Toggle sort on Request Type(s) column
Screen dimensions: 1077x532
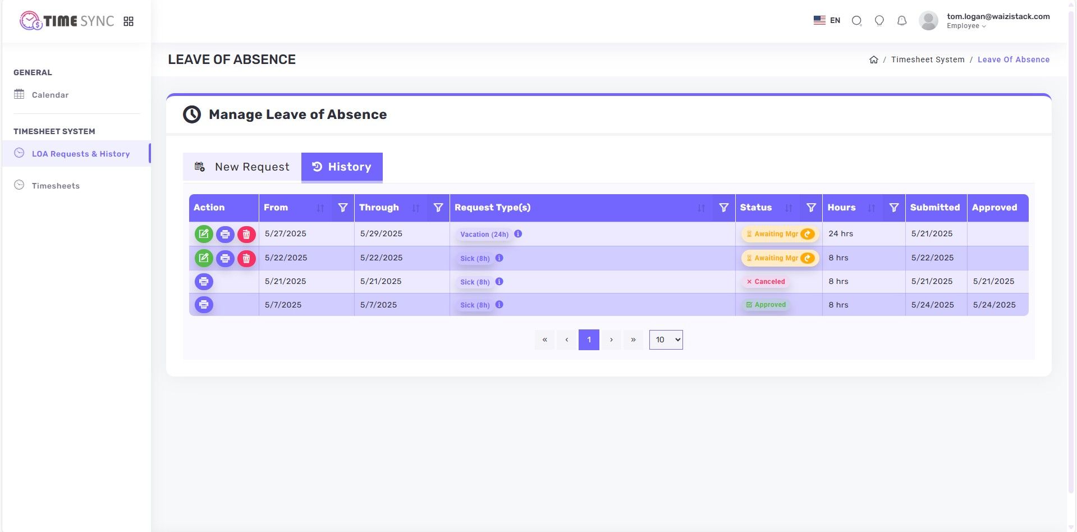pos(701,208)
